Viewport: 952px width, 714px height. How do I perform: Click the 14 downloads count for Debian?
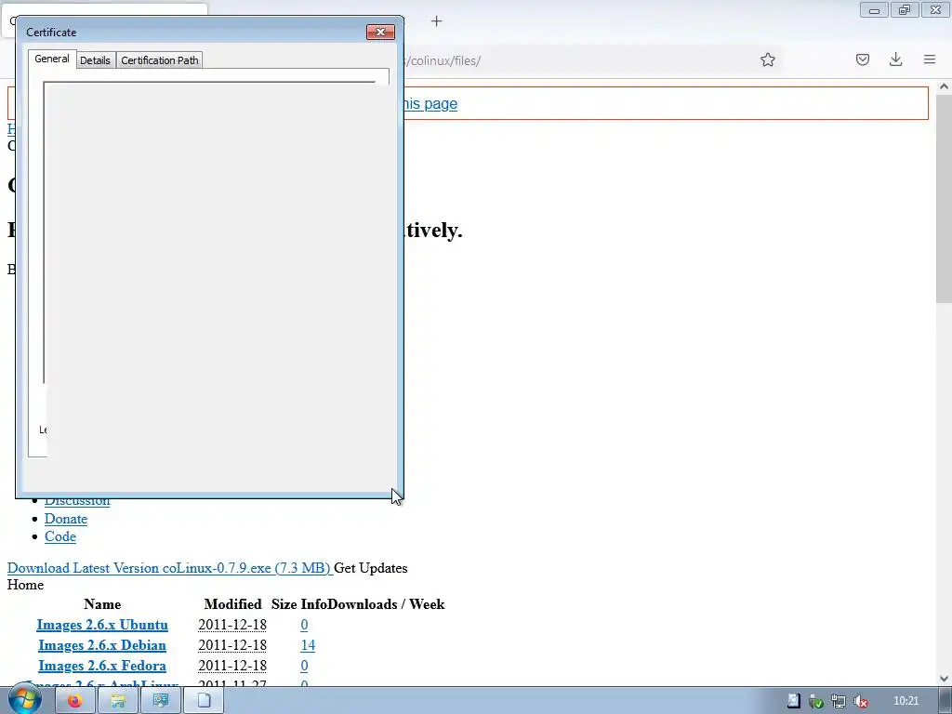click(308, 645)
